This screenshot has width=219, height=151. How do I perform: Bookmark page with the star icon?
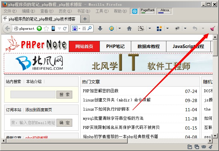(x=46, y=28)
